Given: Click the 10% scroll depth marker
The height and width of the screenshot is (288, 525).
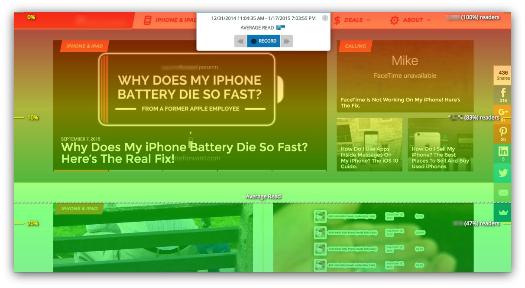Looking at the screenshot, I should click(33, 118).
